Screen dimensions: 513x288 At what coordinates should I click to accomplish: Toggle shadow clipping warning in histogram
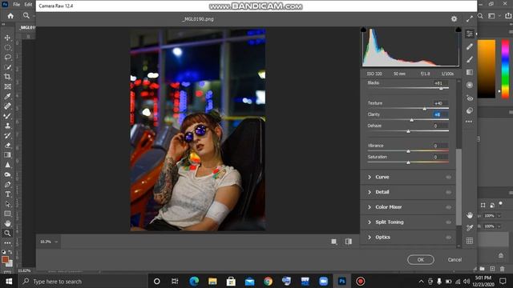click(x=363, y=30)
